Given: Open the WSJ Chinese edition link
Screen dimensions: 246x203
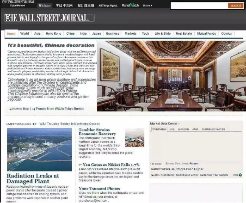Looking at the screenshot, I should tap(64, 6).
